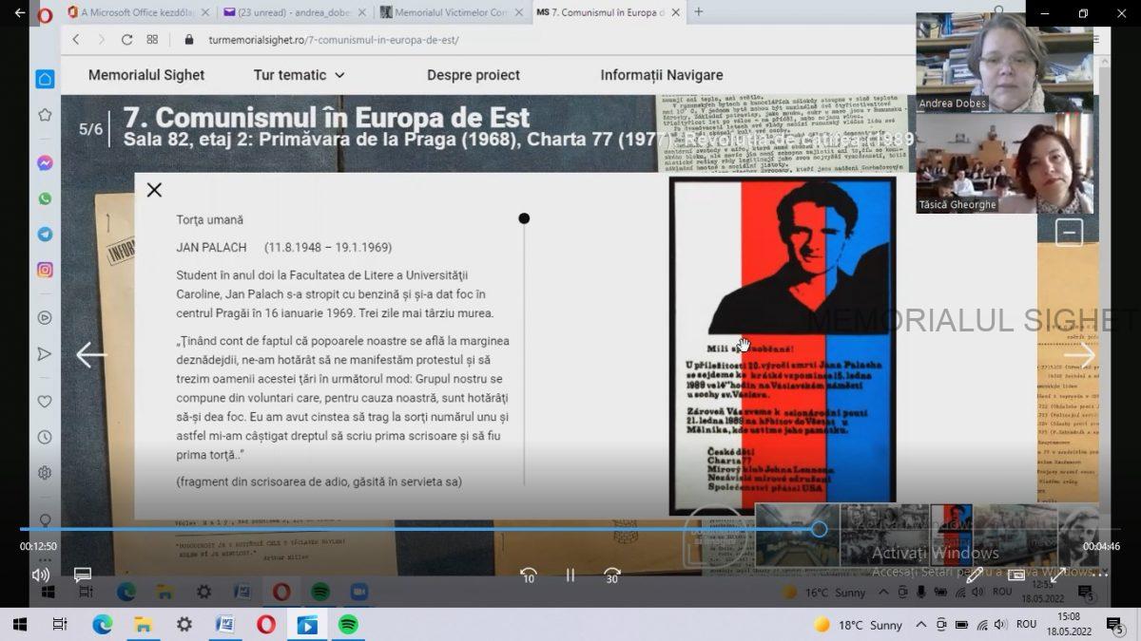This screenshot has height=641, width=1141.
Task: Open Microsoft Edge from the bottom taskbar
Action: tap(102, 624)
